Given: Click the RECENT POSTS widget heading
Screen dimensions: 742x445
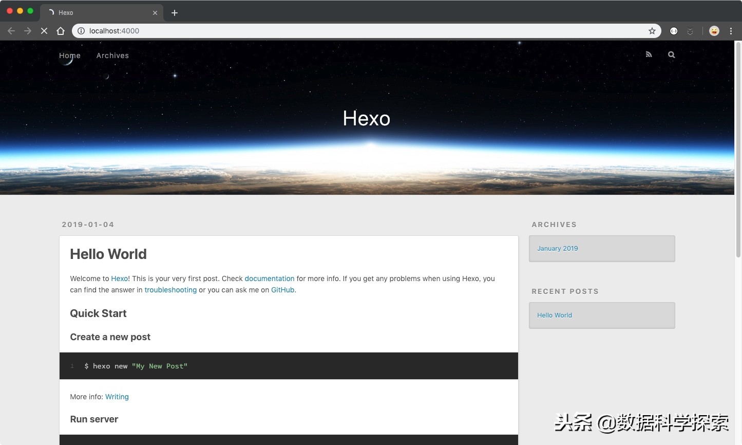Looking at the screenshot, I should 565,291.
